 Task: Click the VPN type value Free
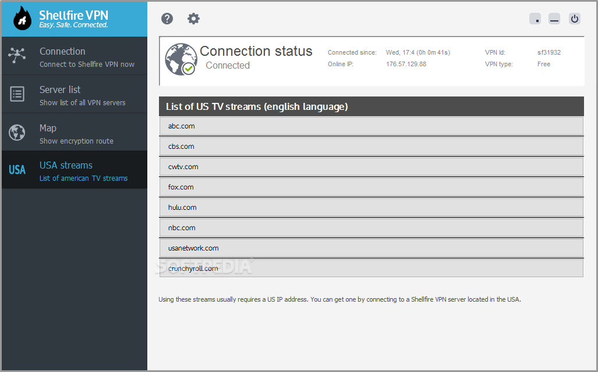coord(543,64)
